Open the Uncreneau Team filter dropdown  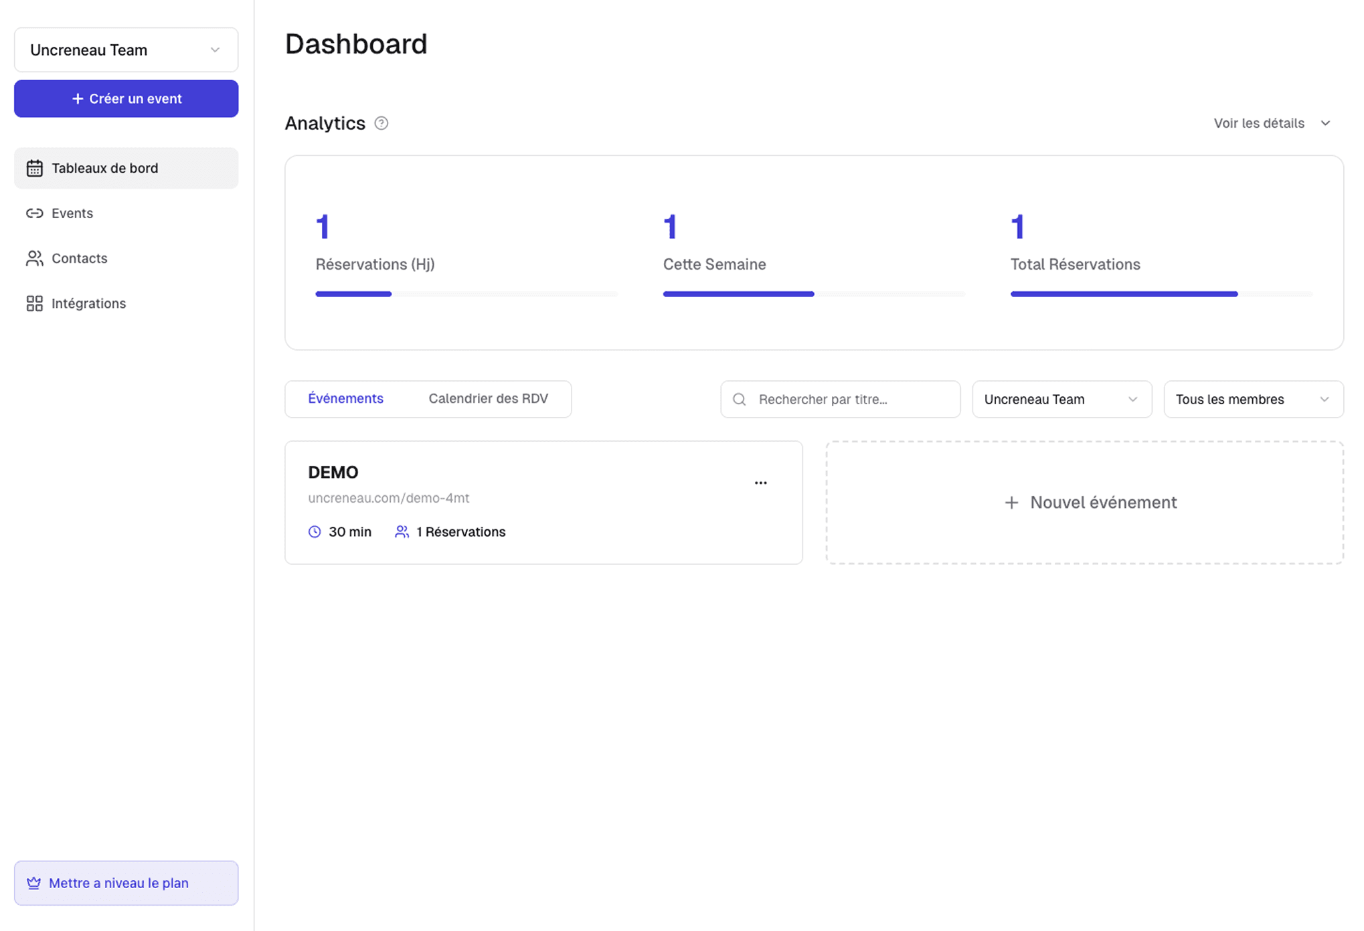1061,399
